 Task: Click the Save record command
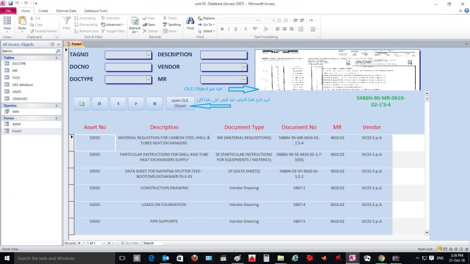pos(149,24)
